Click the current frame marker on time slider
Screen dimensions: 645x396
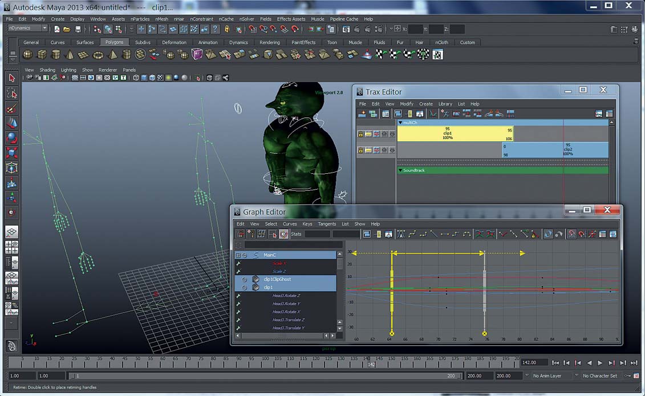tap(371, 363)
